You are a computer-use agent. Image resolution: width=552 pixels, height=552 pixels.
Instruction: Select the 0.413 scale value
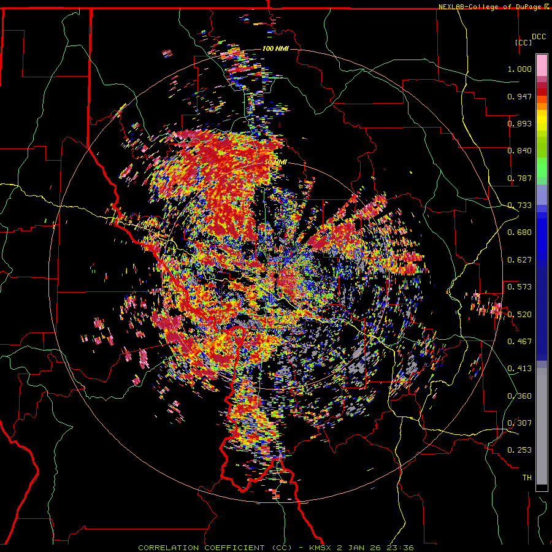[519, 369]
